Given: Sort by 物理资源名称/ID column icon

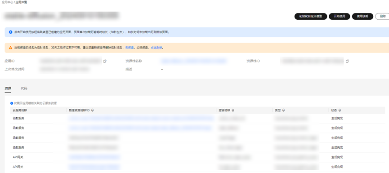Looking at the screenshot, I should [92, 110].
